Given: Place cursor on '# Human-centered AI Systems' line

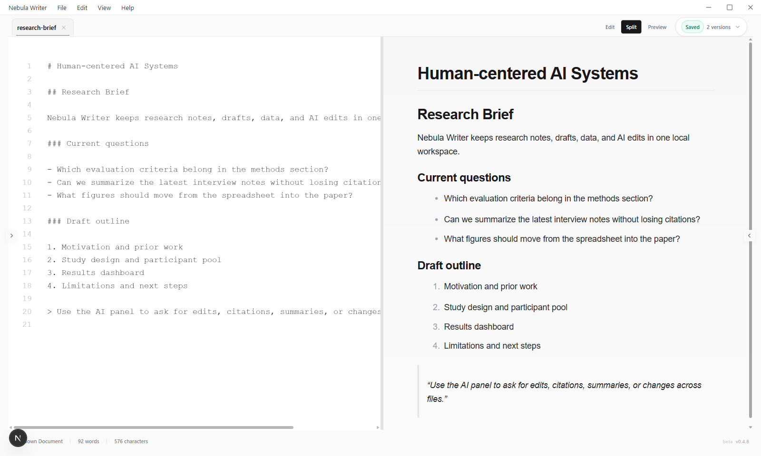Looking at the screenshot, I should pyautogui.click(x=112, y=66).
